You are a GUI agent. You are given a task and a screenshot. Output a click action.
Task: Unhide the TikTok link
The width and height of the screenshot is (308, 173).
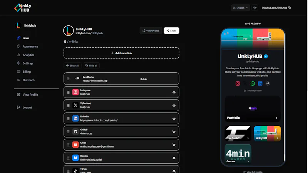(174, 171)
